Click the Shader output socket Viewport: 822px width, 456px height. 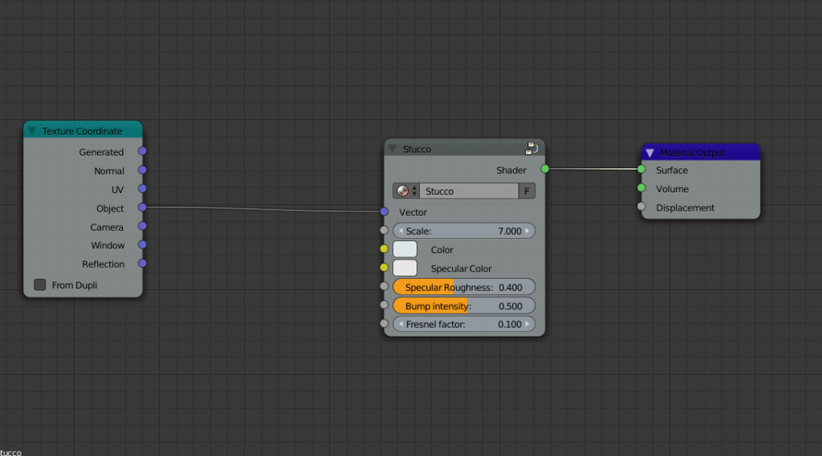545,168
